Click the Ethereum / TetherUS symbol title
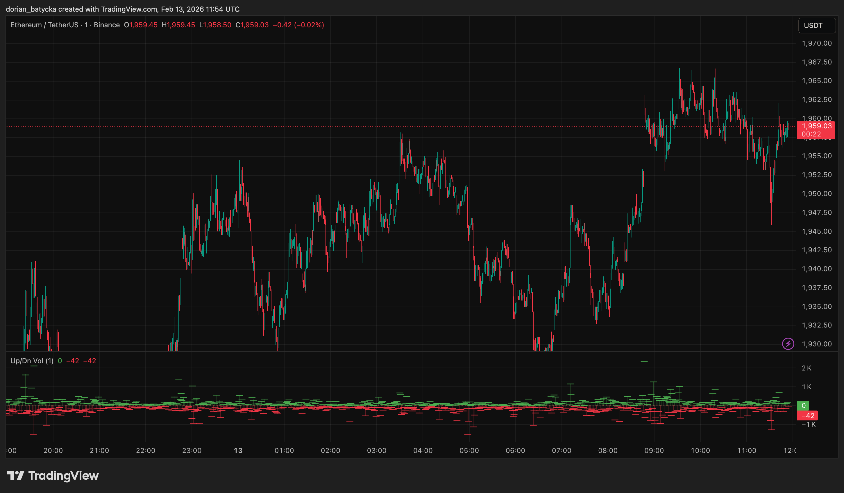 [44, 25]
